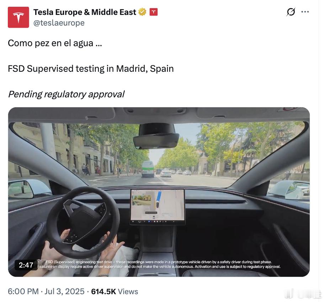Click the "FSD Supervised testing in Madrid, Spain" text
The image size is (325, 302).
pyautogui.click(x=91, y=69)
